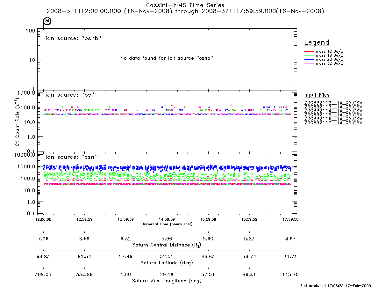The image size is (371, 287).
Task: Click the ion source "osi" panel label
Action: pyautogui.click(x=71, y=95)
